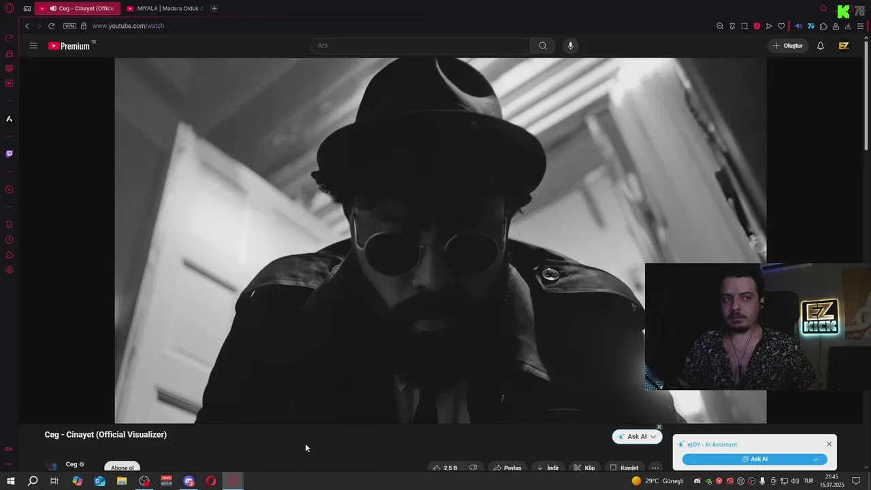871x490 pixels.
Task: Pin the page with the pinboard icon
Action: pyautogui.click(x=732, y=27)
